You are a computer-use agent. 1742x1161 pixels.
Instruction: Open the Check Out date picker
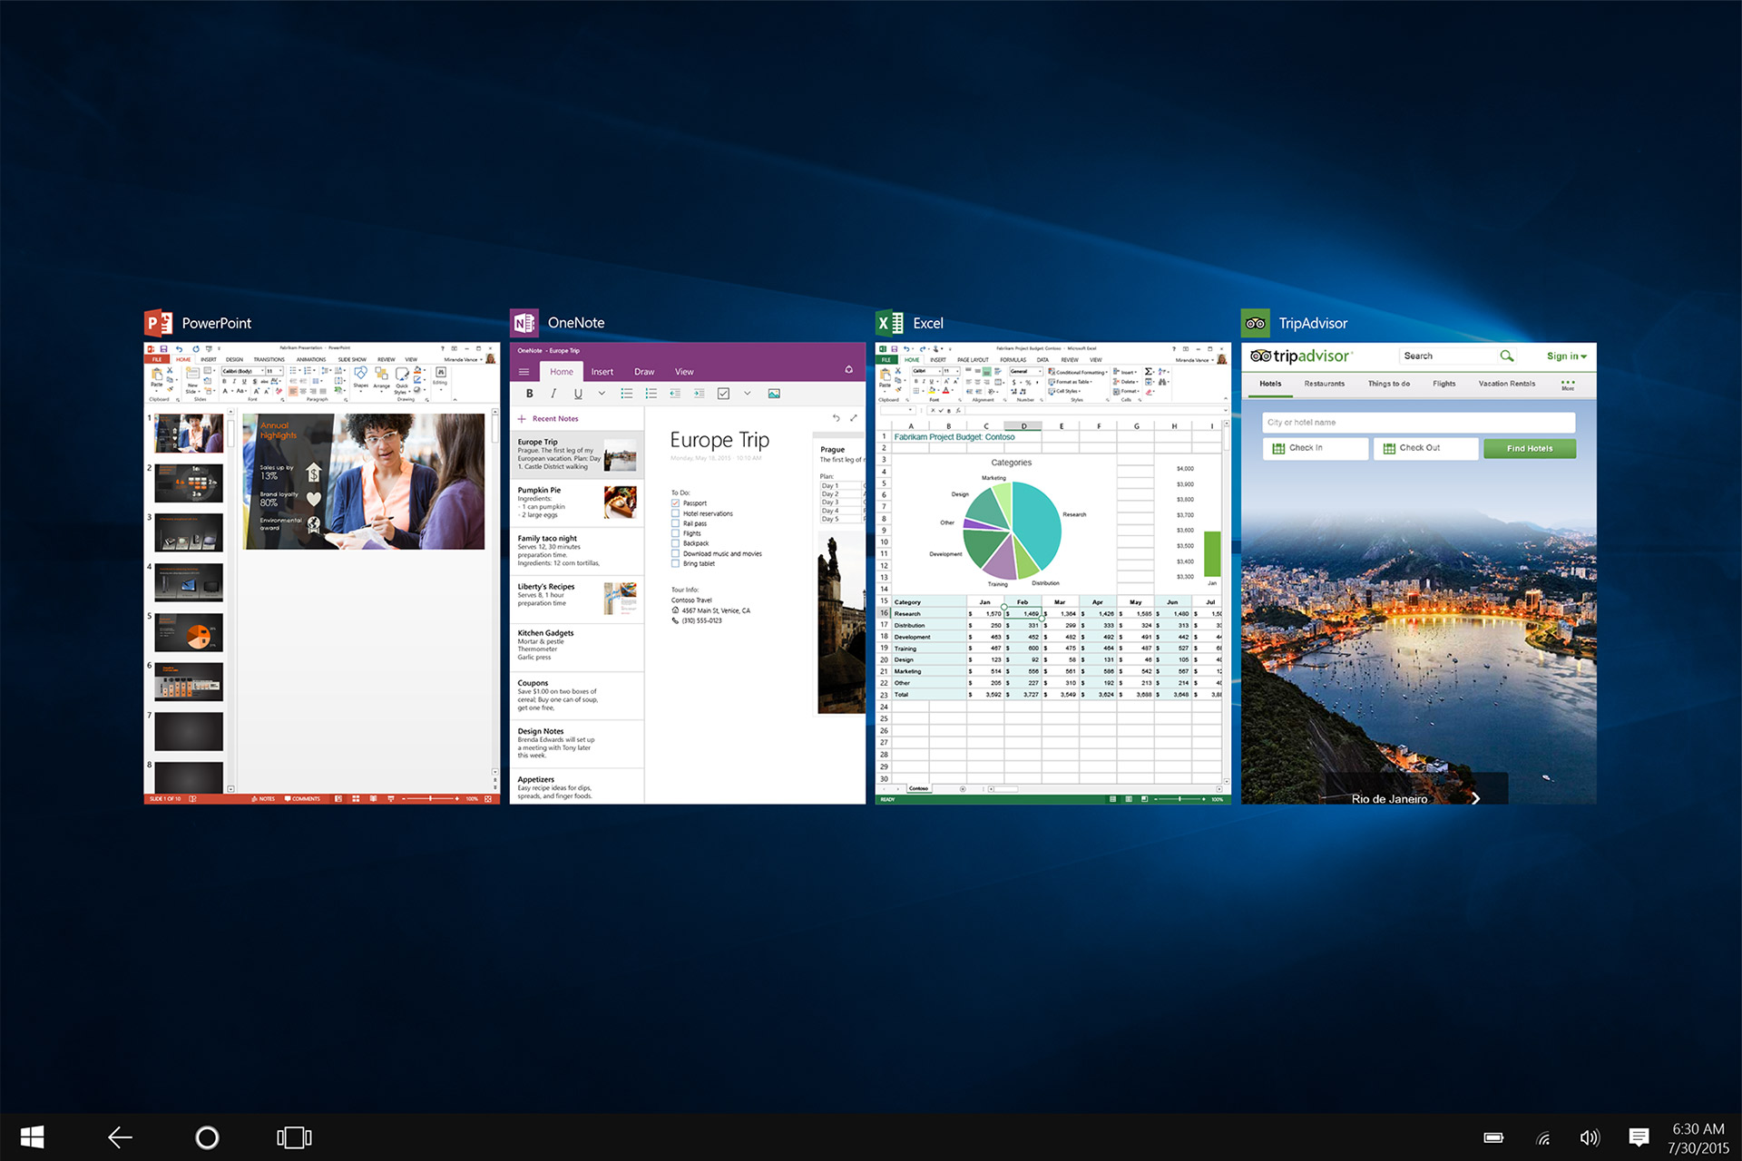(x=1425, y=448)
